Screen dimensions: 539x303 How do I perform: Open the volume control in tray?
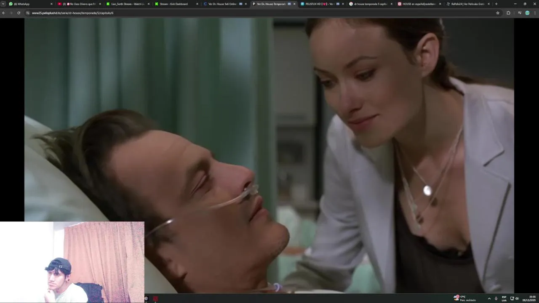(x=517, y=298)
